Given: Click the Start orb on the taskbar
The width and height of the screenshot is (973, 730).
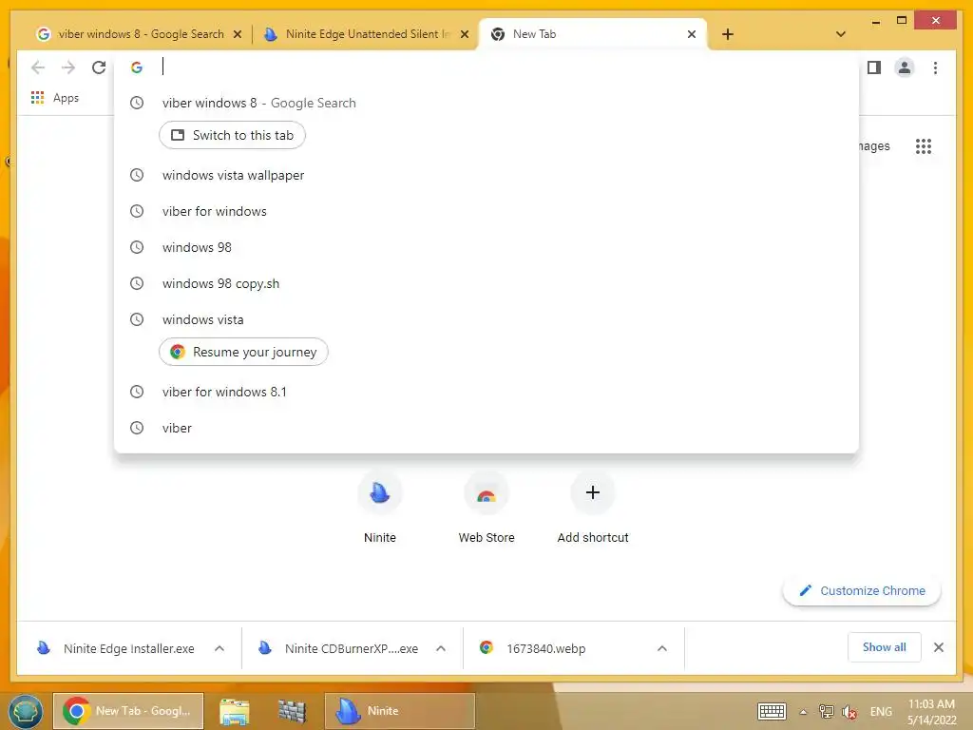Looking at the screenshot, I should (x=26, y=711).
